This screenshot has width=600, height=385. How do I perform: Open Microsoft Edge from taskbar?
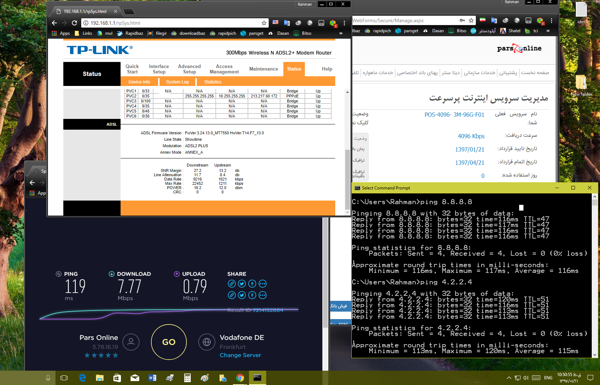point(82,378)
